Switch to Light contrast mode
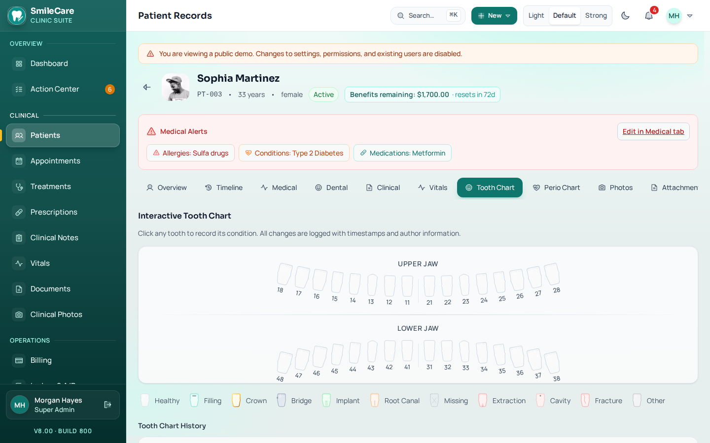 pos(536,16)
